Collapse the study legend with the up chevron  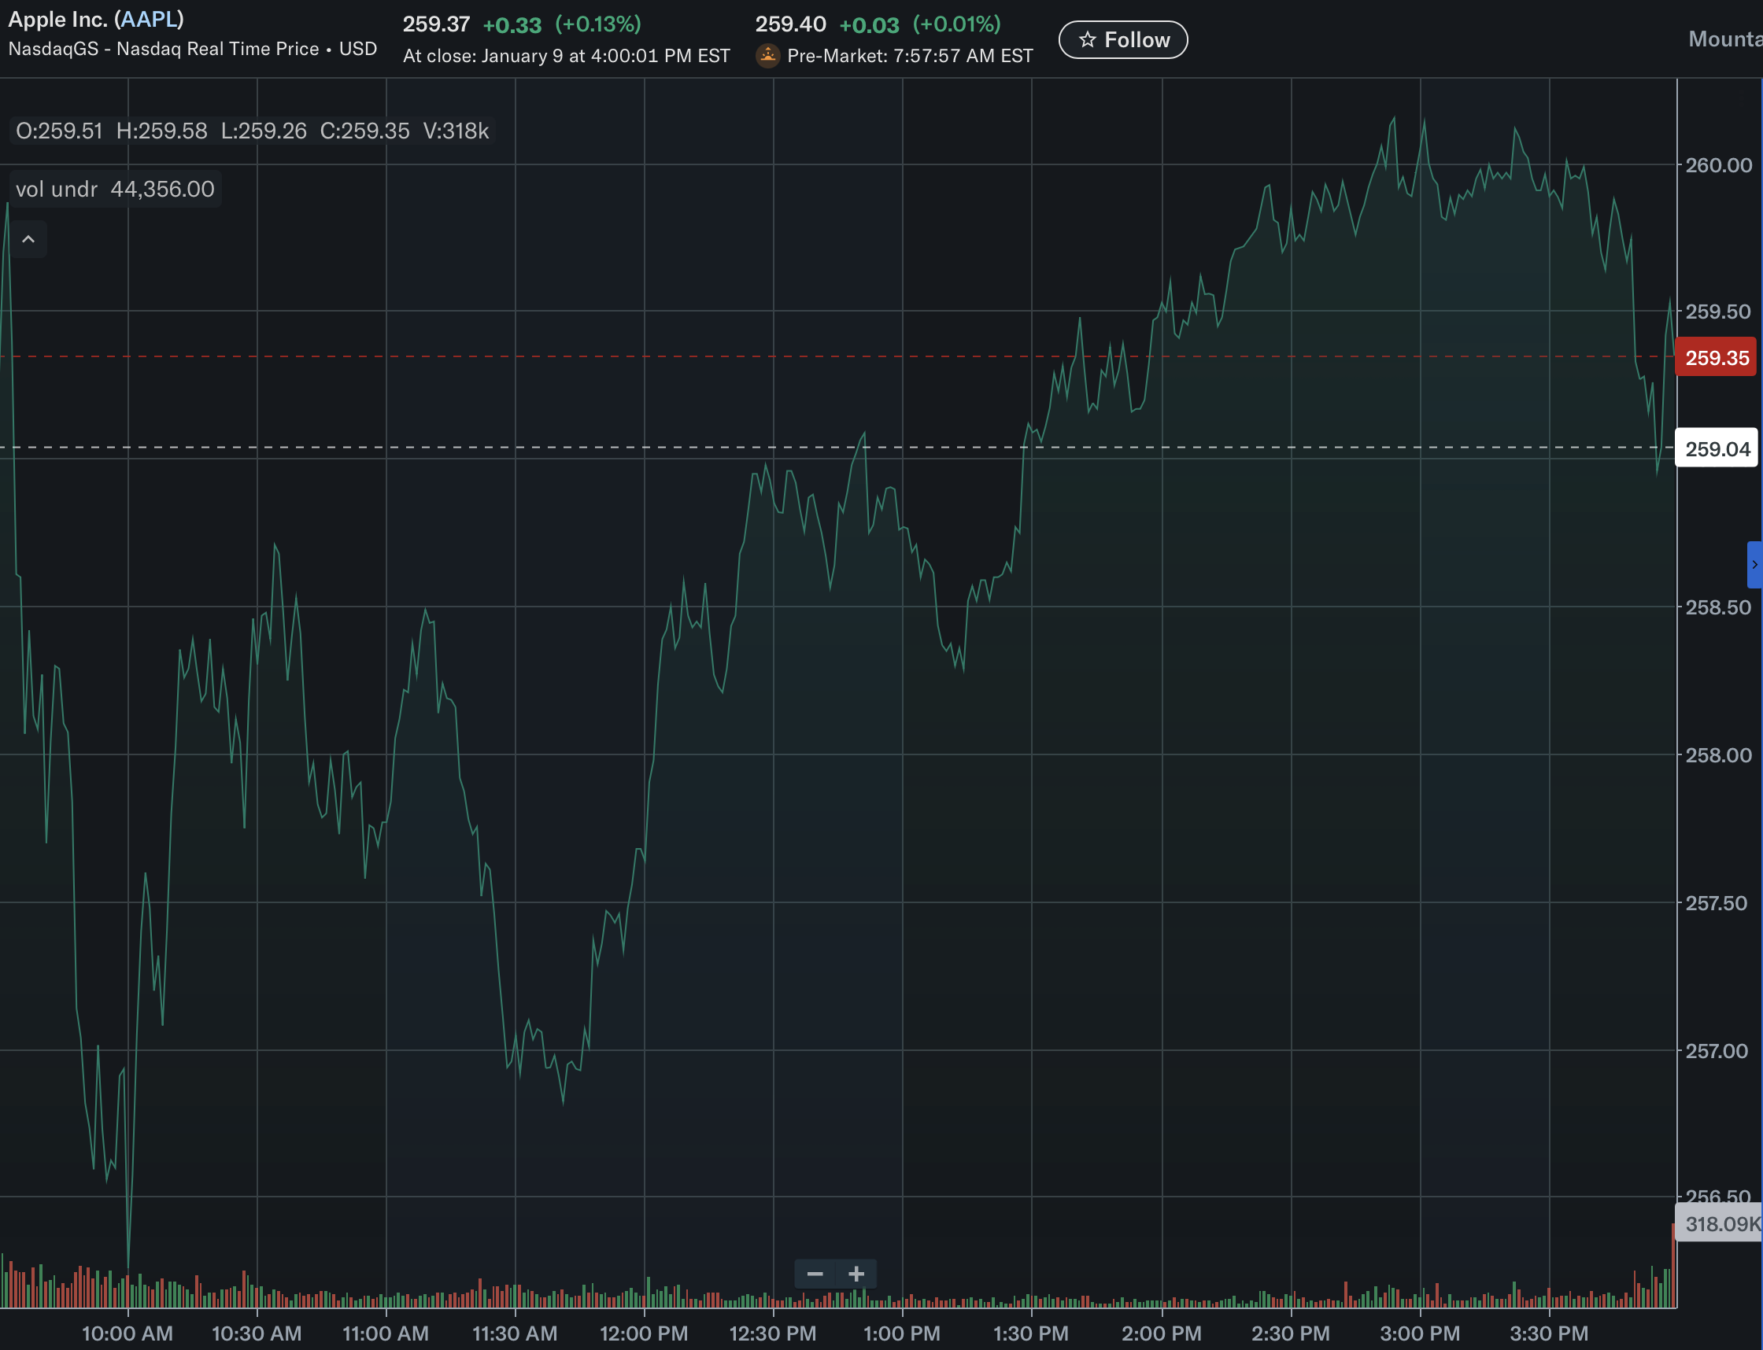point(28,239)
